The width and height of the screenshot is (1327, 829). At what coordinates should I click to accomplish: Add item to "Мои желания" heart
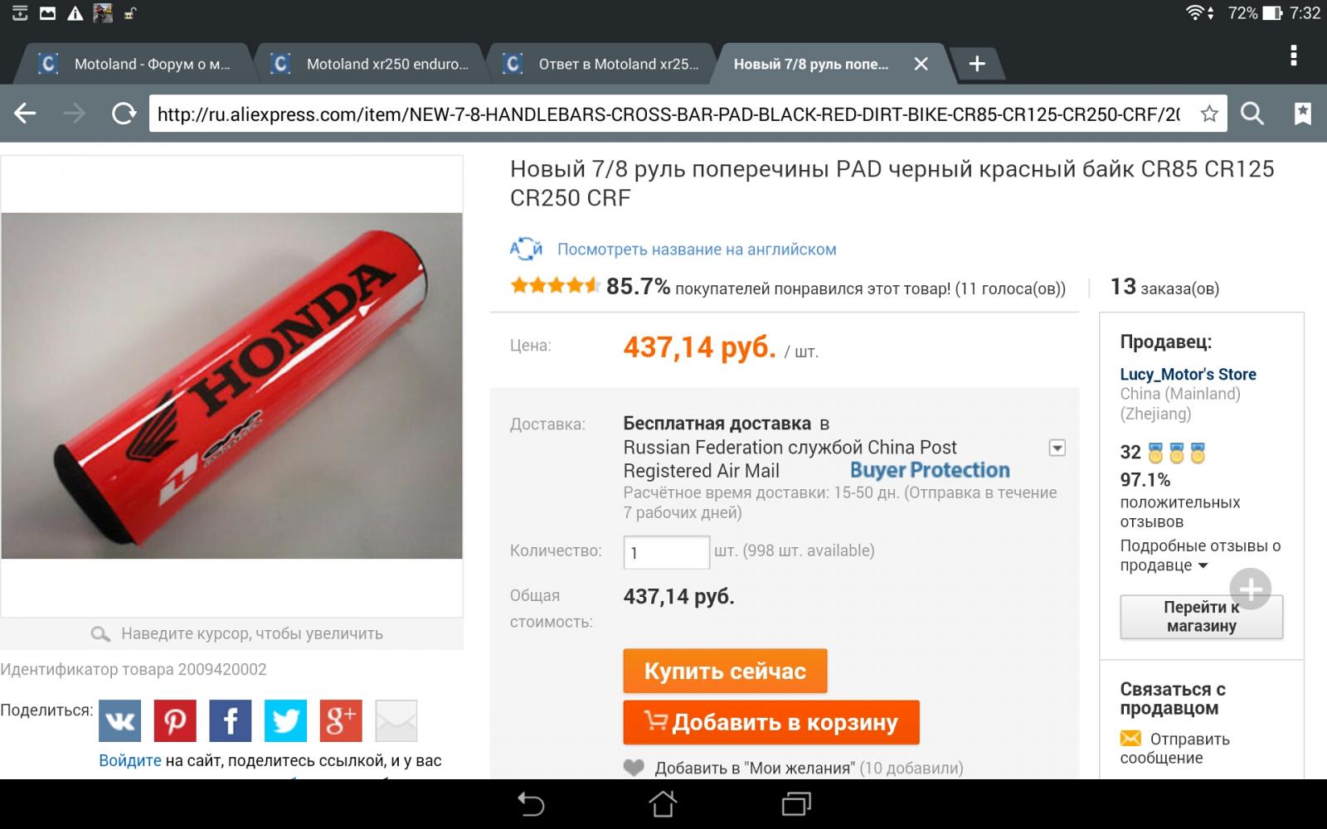point(634,768)
